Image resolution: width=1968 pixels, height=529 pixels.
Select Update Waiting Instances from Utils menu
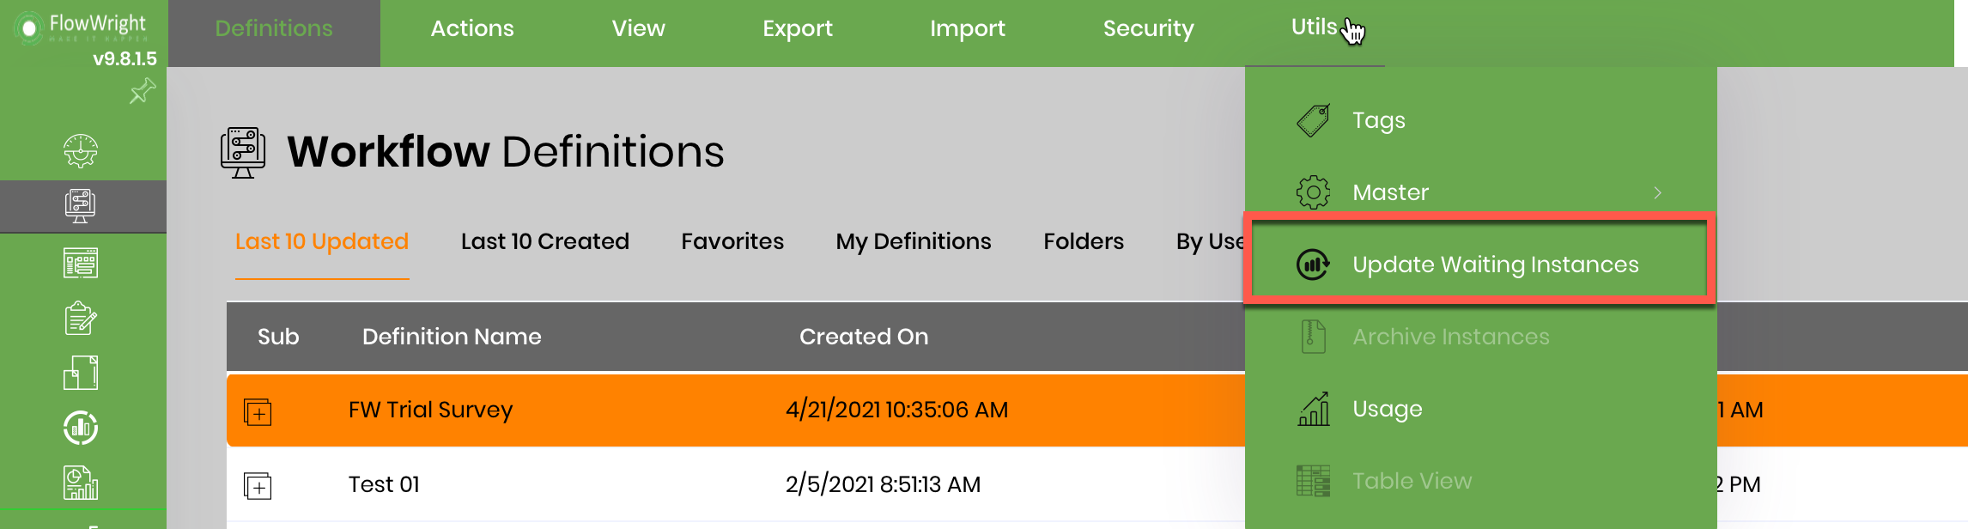1495,264
